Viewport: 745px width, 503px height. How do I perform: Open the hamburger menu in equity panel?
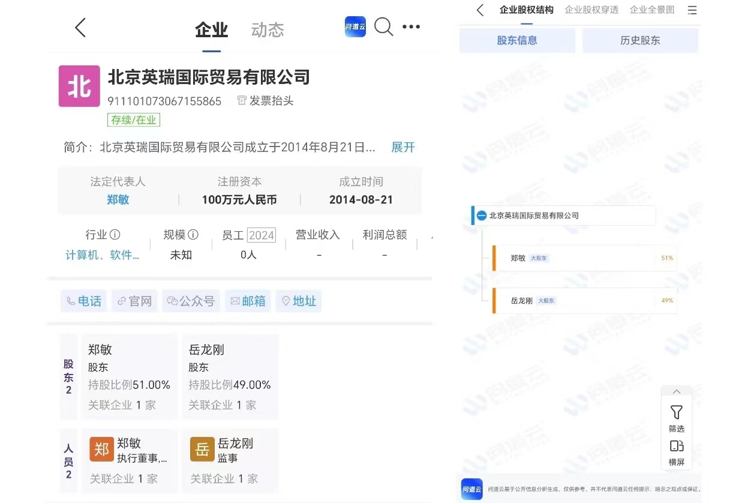pos(692,10)
